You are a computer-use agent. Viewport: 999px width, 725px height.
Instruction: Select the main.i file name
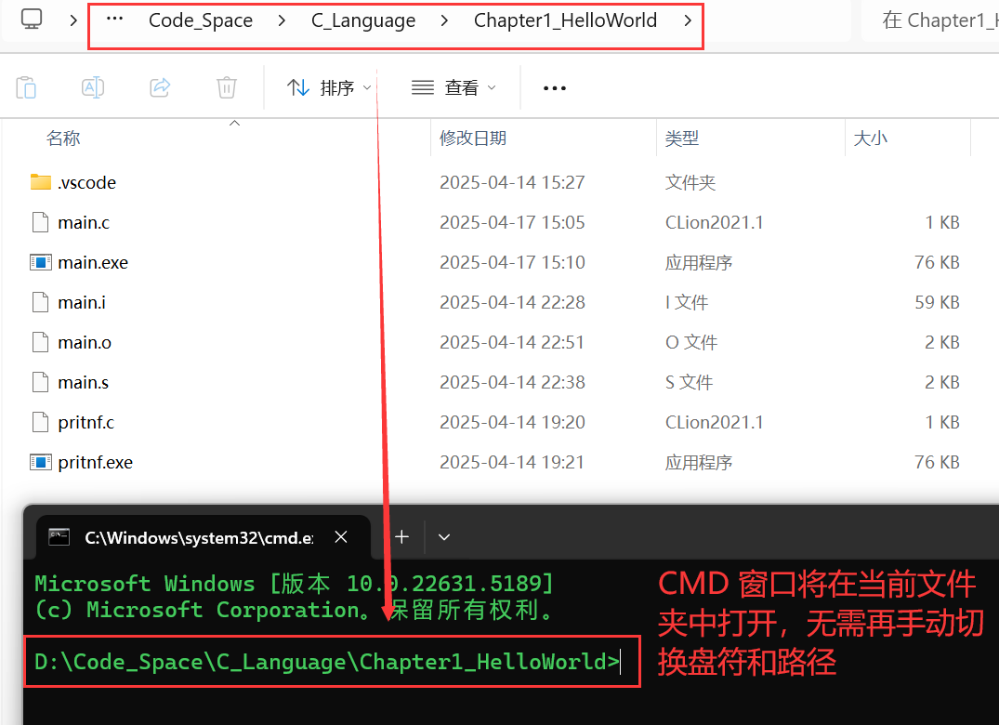(82, 302)
